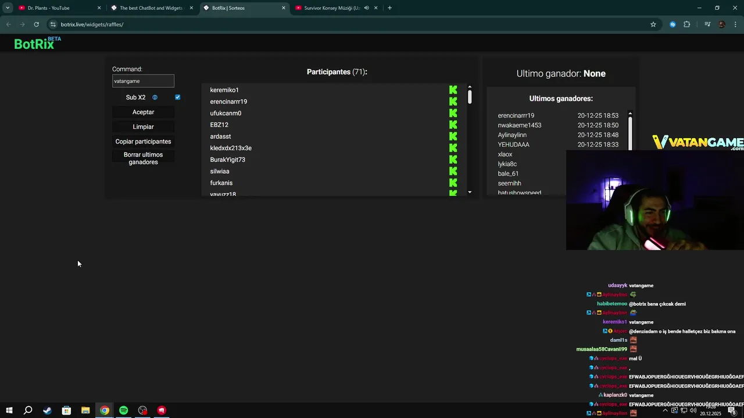Image resolution: width=744 pixels, height=418 pixels.
Task: Toggle the Sub X2 checkbox
Action: tap(177, 98)
